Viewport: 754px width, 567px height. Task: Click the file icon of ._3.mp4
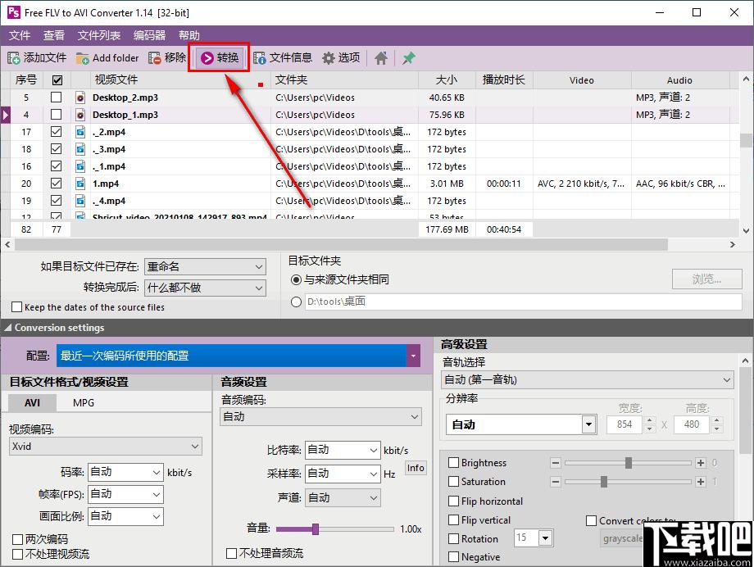click(80, 149)
